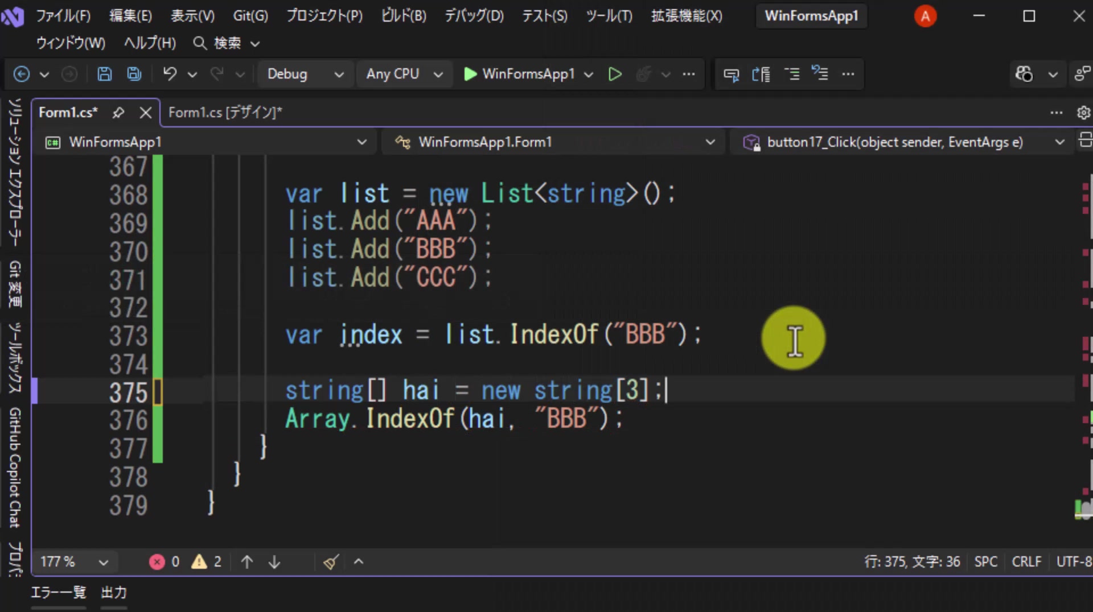Image resolution: width=1093 pixels, height=612 pixels.
Task: Open the 拡張機能(X) menu
Action: (687, 16)
